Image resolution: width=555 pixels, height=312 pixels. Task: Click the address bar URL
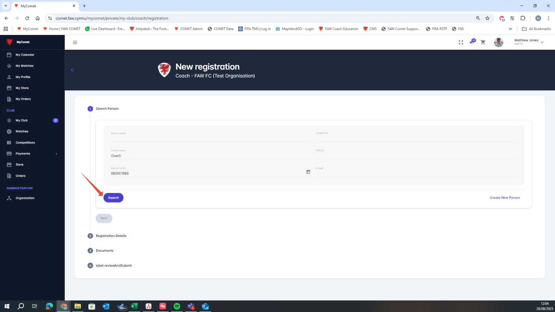112,18
